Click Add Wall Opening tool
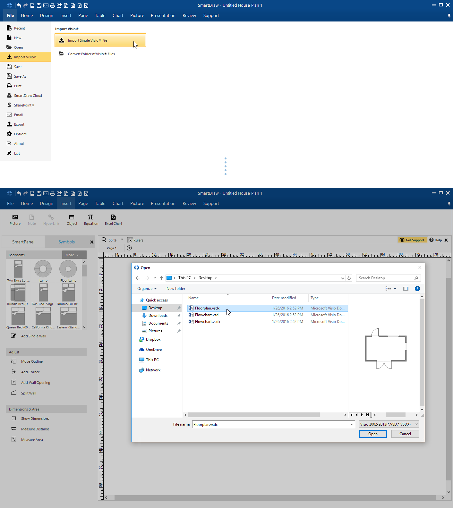453x508 pixels. click(x=31, y=383)
